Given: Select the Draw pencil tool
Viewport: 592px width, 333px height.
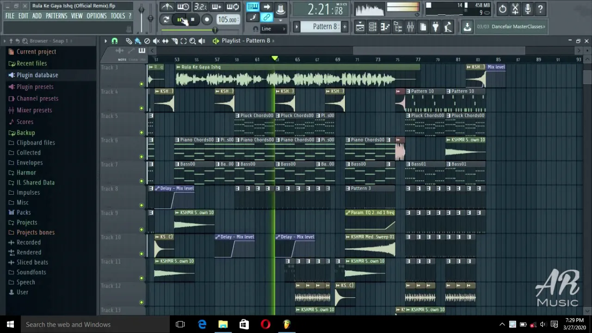Looking at the screenshot, I should [x=129, y=41].
